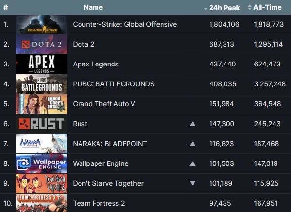Viewport: 291px width, 212px height.
Task: Select the Apex Legends logo image
Action: pos(42,64)
